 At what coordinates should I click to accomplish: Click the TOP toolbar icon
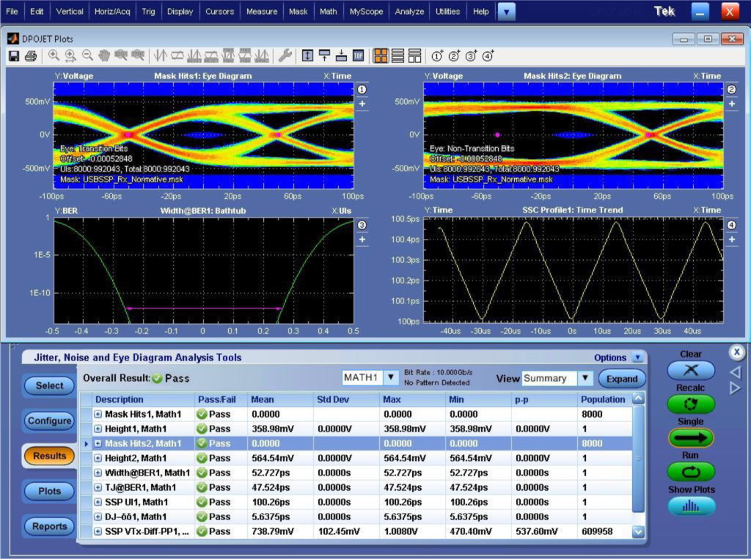(x=358, y=56)
